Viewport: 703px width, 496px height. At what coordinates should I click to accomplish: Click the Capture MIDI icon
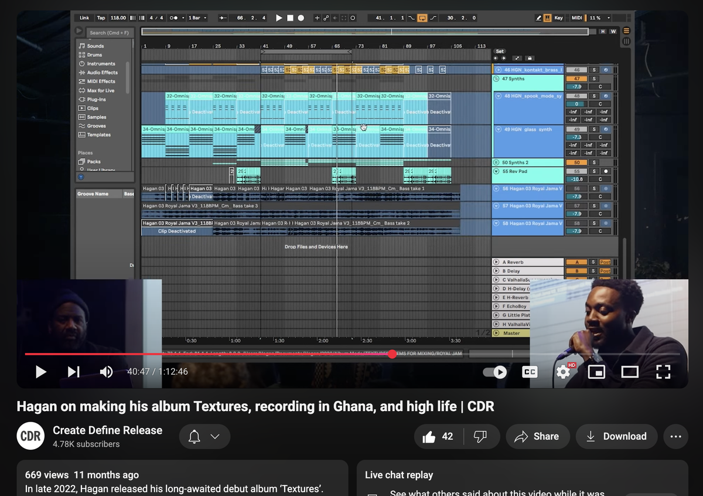(343, 18)
